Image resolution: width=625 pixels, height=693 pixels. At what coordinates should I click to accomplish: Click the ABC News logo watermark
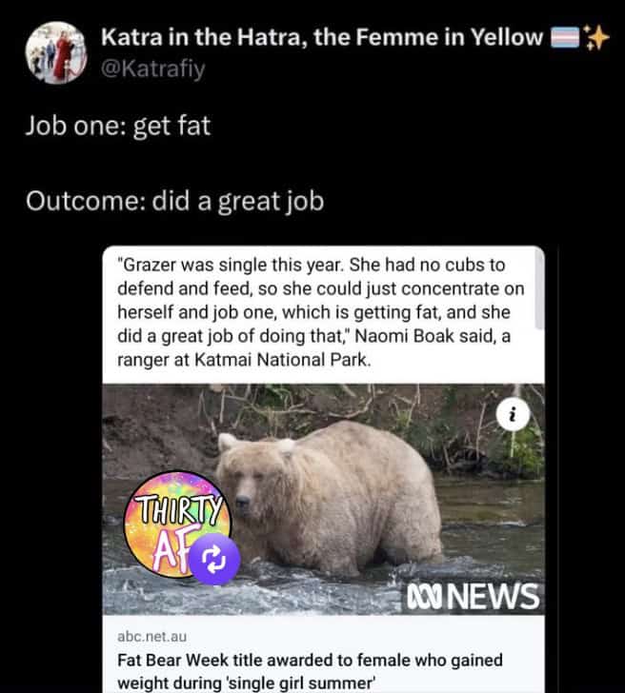(473, 597)
